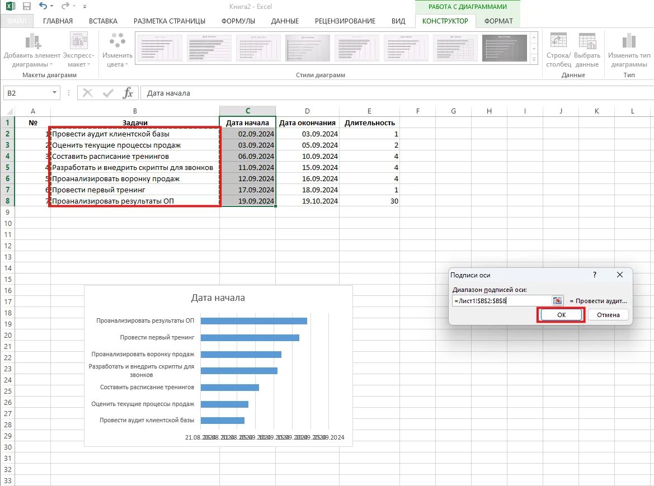The image size is (654, 486).
Task: Click cell with date 19.10.2024
Action: 307,201
